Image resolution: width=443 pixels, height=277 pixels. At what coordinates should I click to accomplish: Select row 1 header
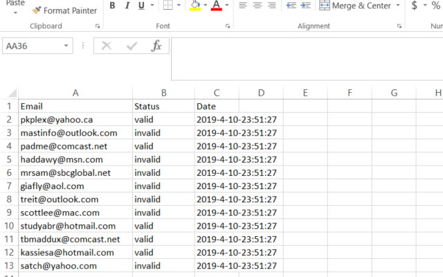[x=9, y=106]
